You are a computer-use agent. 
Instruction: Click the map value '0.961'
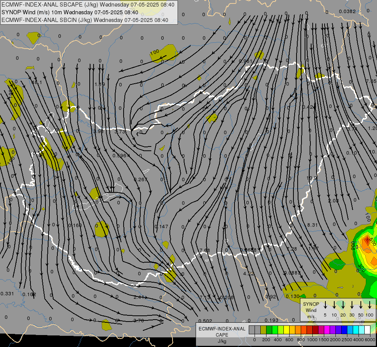pyautogui.click(x=245, y=61)
